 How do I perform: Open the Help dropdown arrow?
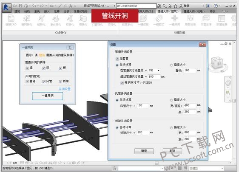(219, 6)
